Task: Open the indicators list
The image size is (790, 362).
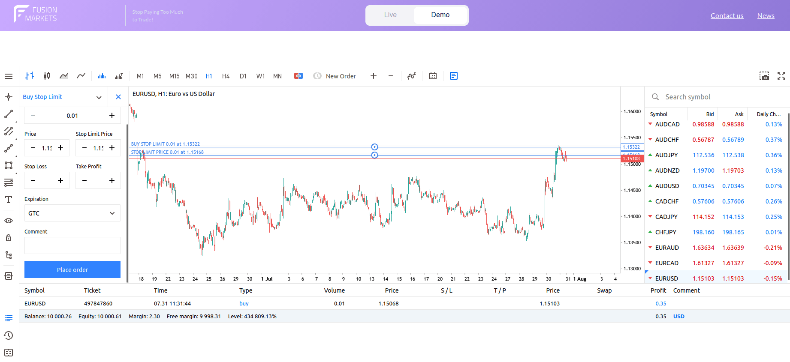Action: 412,76
